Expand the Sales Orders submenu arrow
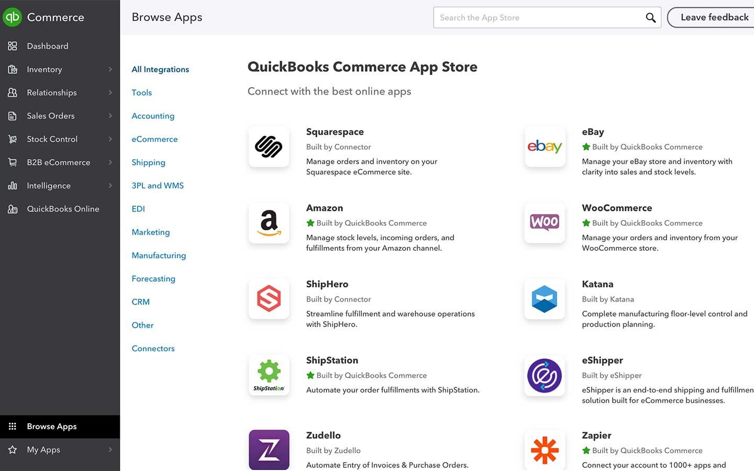Viewport: 754px width, 471px height. tap(110, 116)
